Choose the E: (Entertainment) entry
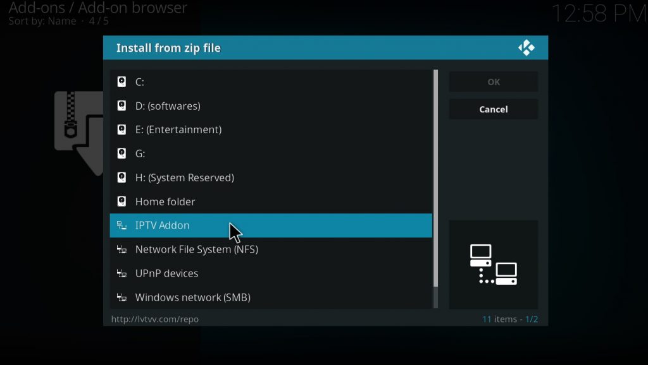This screenshot has height=365, width=648. click(271, 129)
